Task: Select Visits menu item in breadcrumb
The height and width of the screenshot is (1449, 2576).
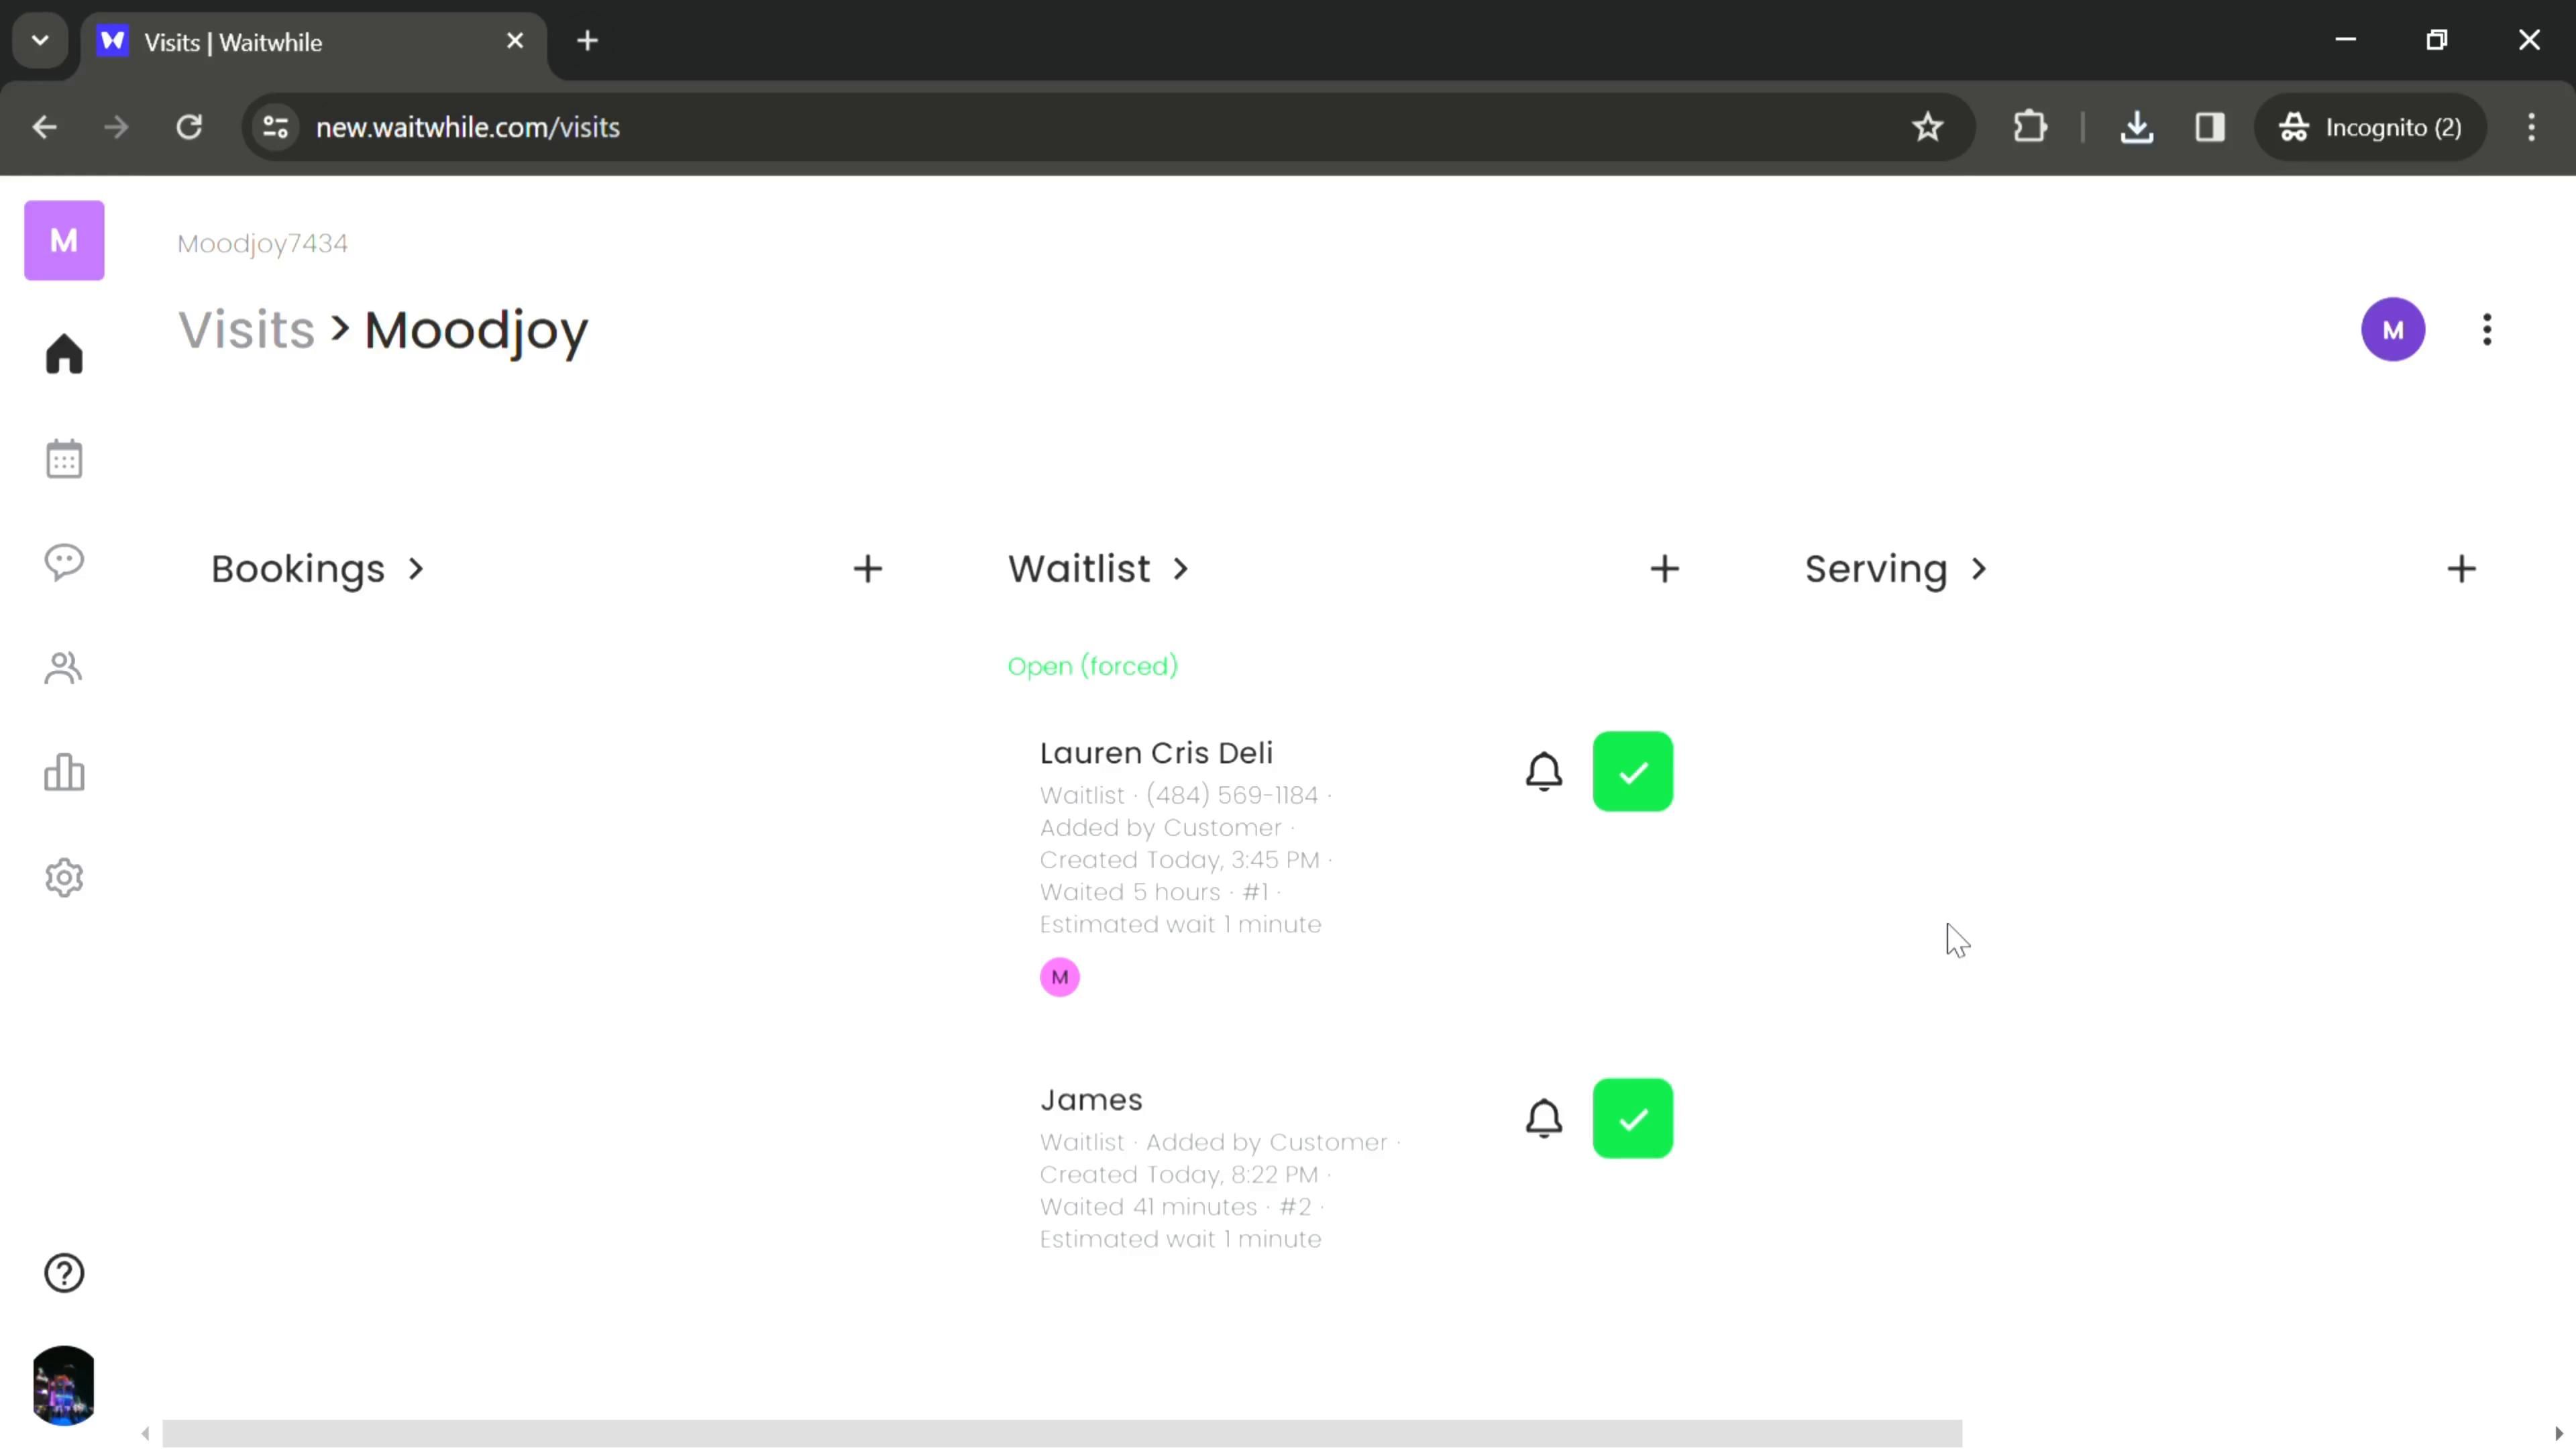Action: [x=246, y=331]
